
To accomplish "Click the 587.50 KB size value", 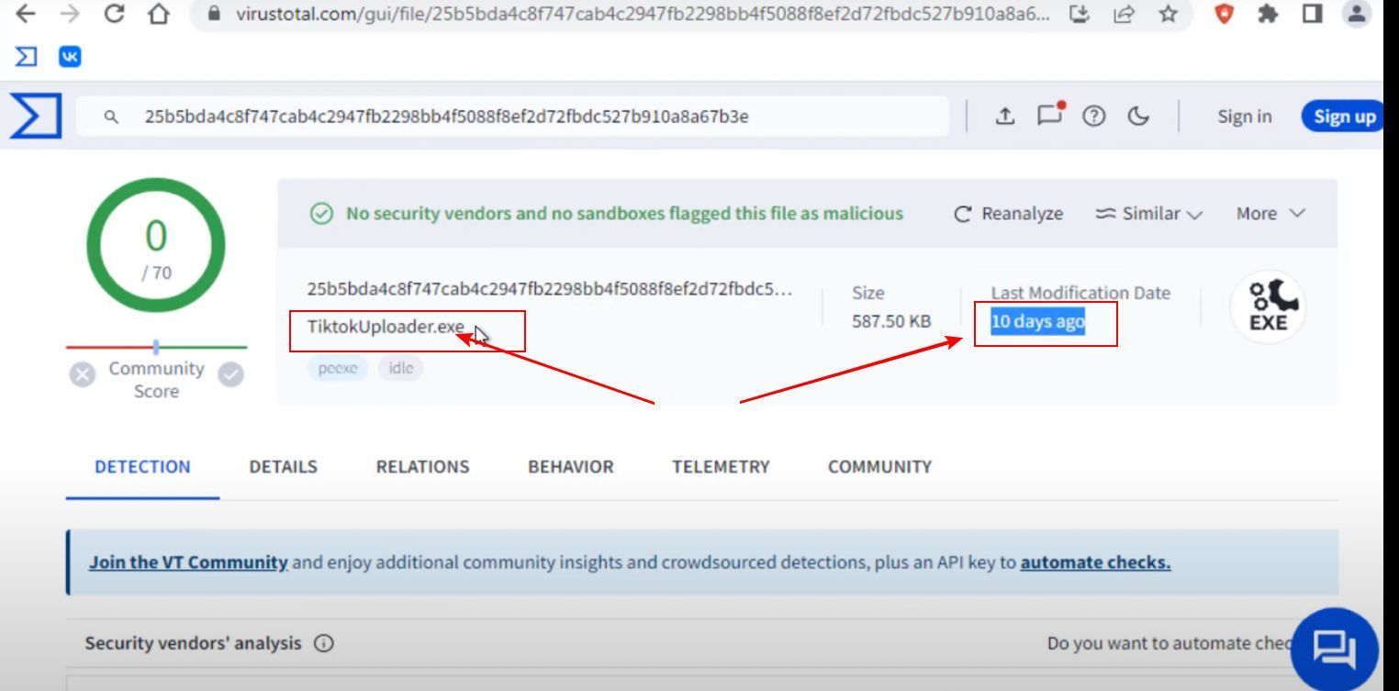I will [x=891, y=321].
